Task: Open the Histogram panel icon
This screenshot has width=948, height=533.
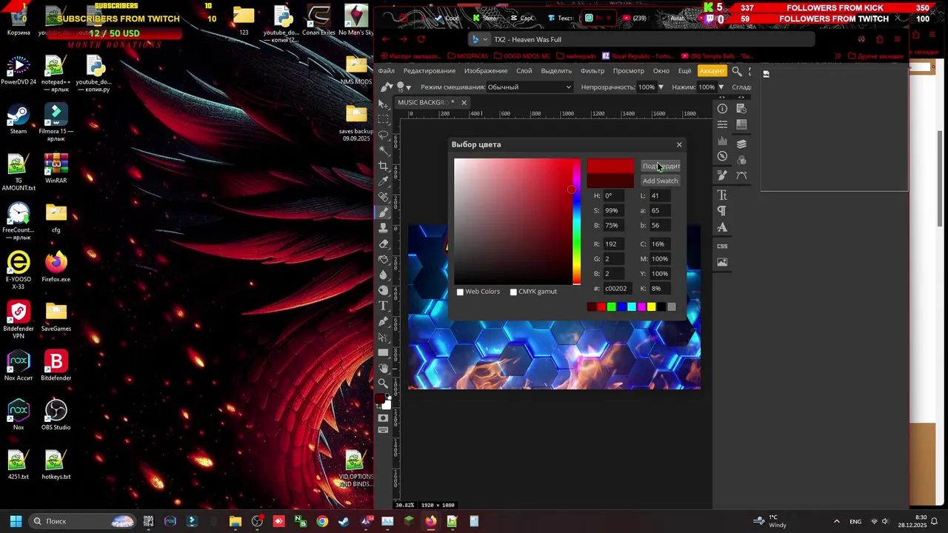Action: click(722, 141)
